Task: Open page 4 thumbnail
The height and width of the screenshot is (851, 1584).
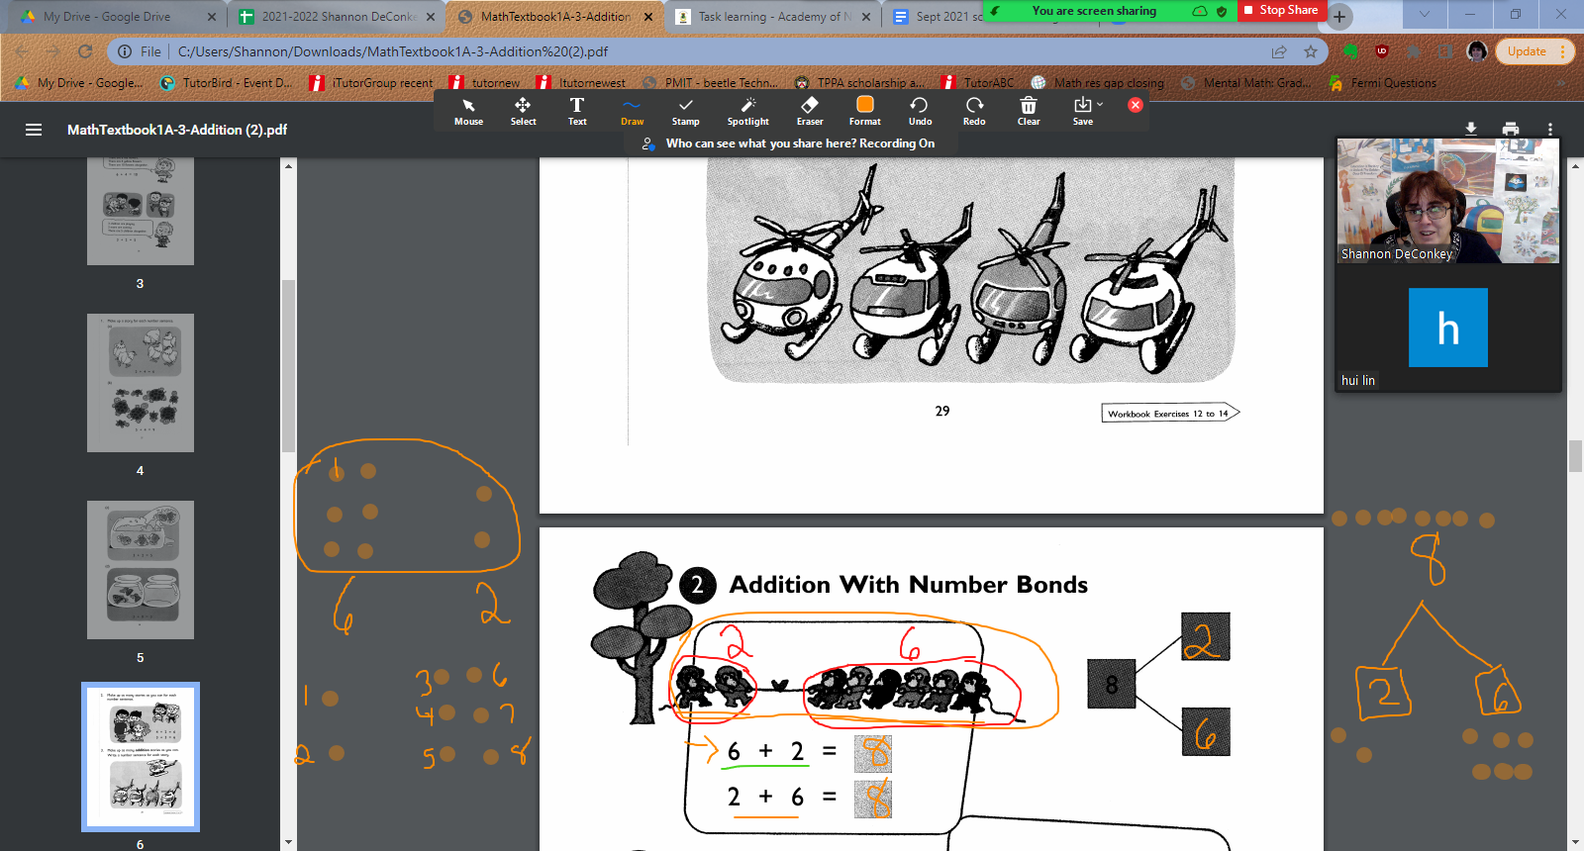Action: pyautogui.click(x=140, y=383)
